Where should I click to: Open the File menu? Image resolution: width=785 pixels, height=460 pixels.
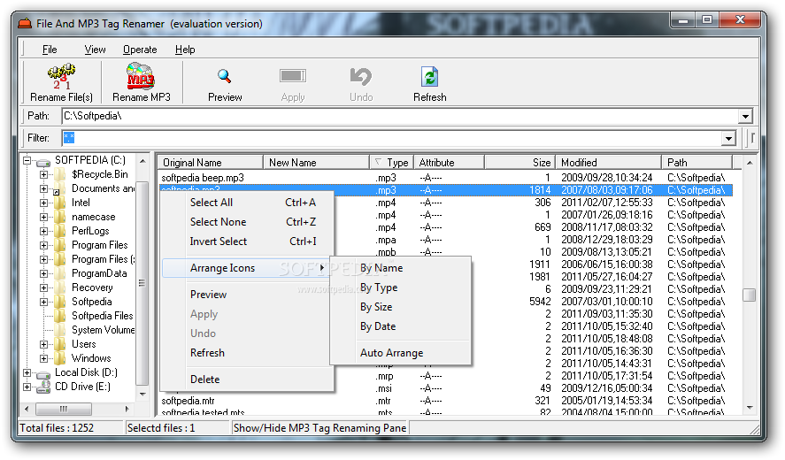click(50, 50)
